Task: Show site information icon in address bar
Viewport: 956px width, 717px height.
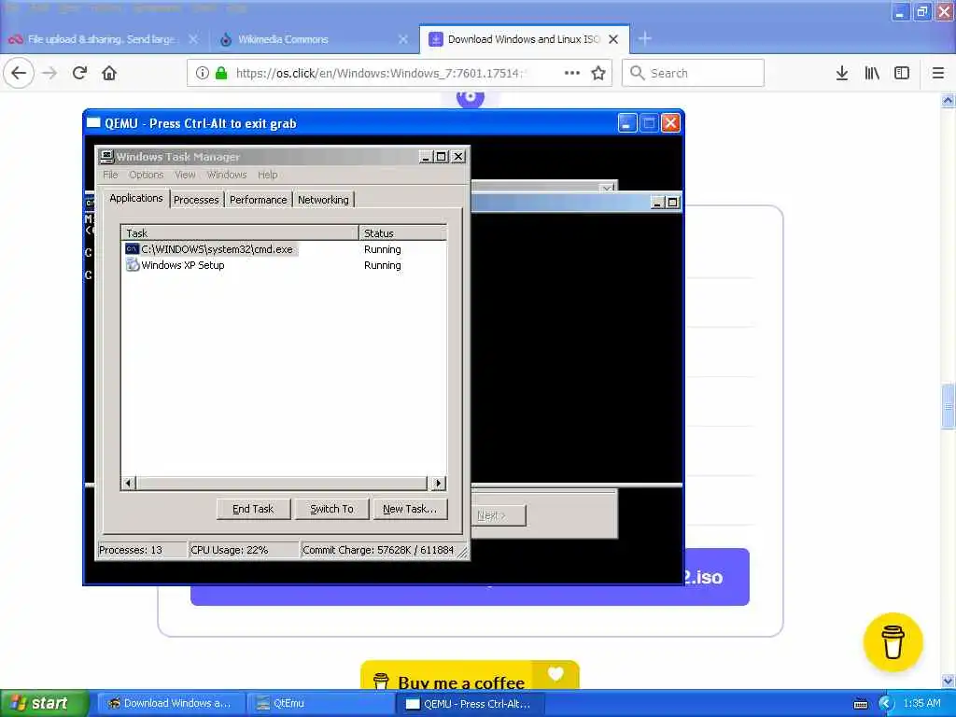Action: coord(202,73)
